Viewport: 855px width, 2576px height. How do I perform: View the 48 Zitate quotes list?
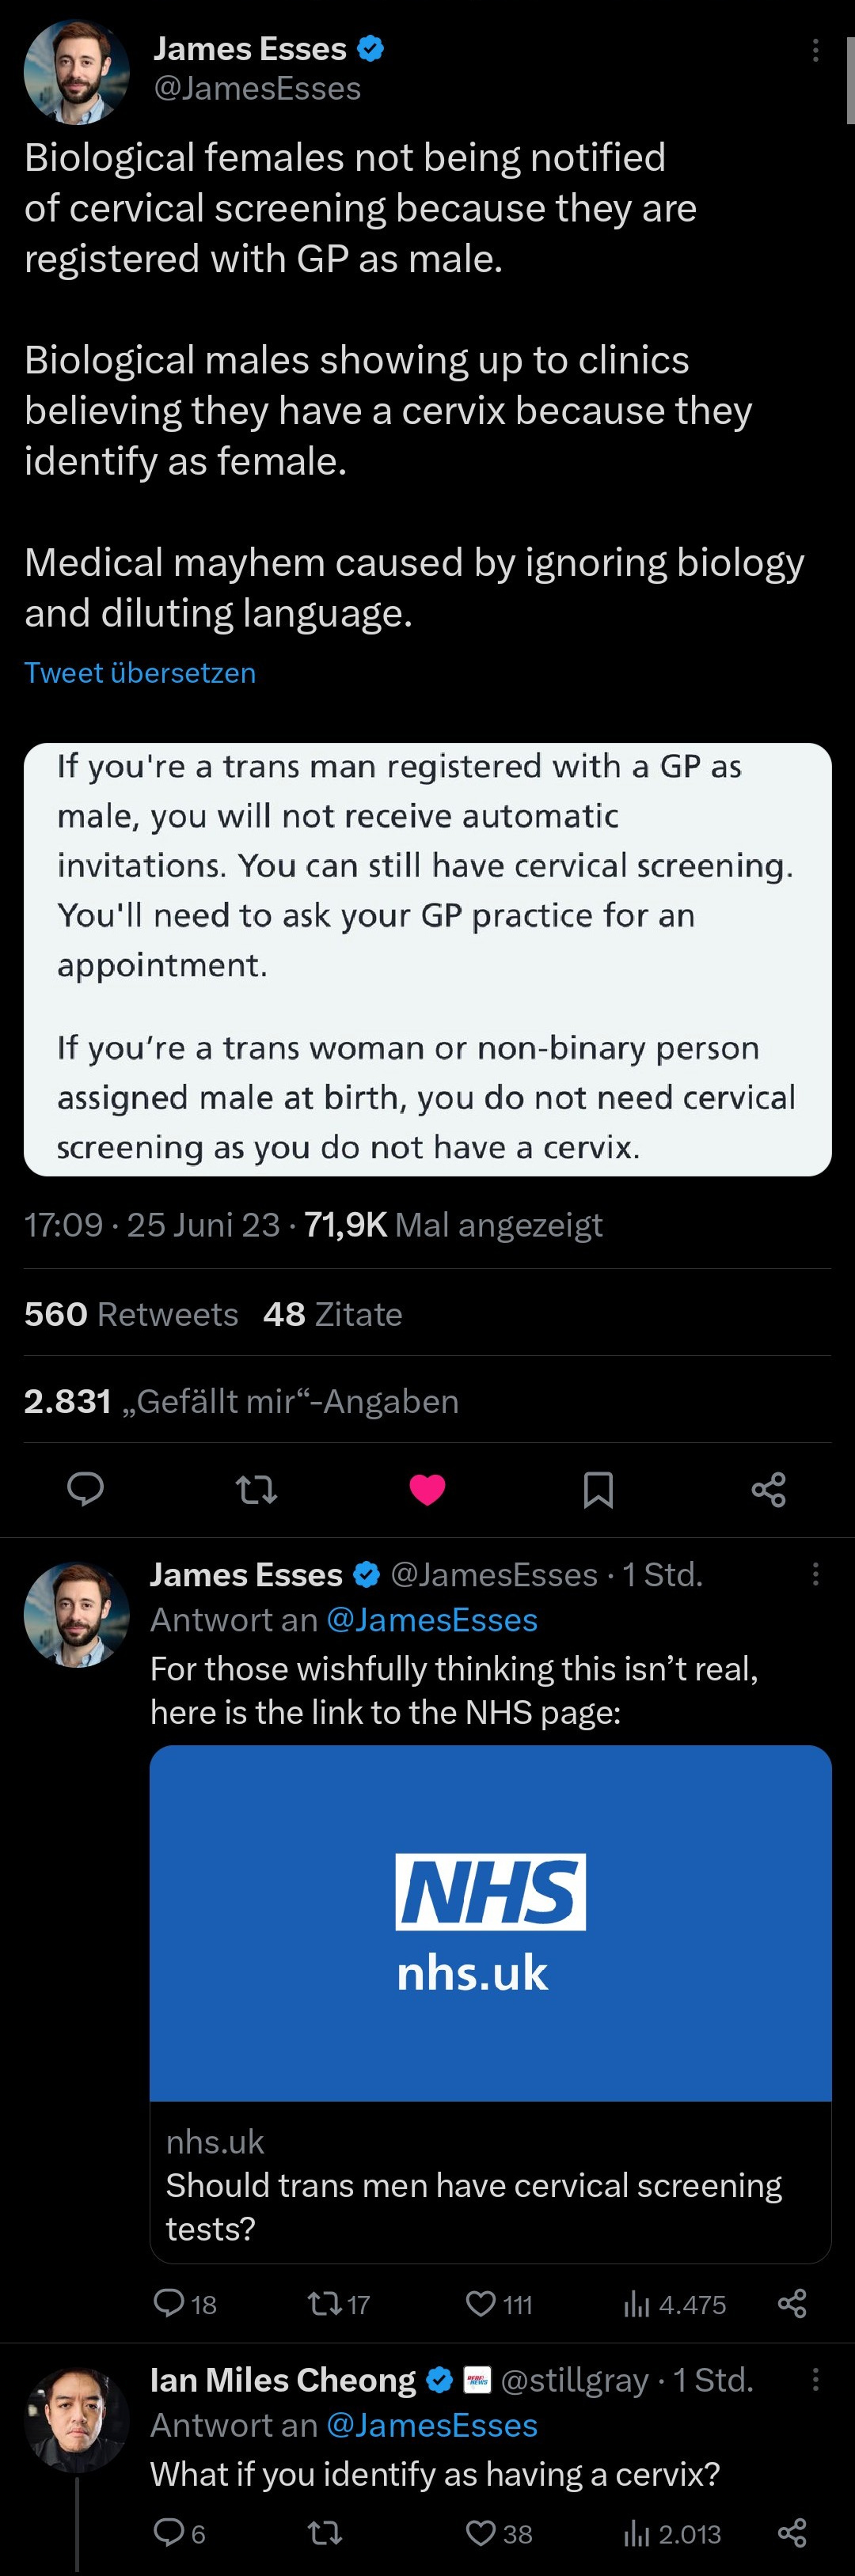[332, 1314]
